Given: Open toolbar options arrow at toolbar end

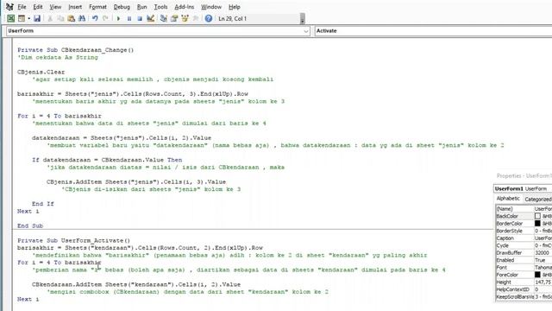Looking at the screenshot, I should point(303,19).
